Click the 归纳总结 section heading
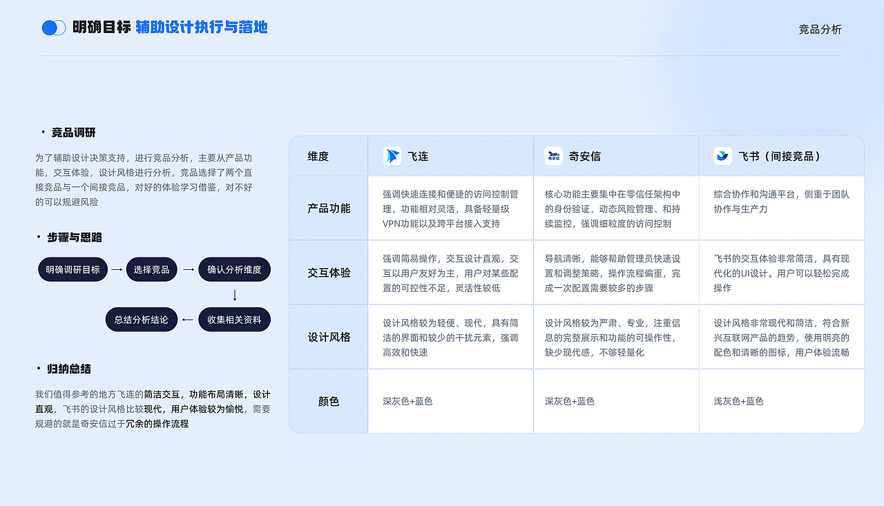The width and height of the screenshot is (884, 506). point(69,369)
